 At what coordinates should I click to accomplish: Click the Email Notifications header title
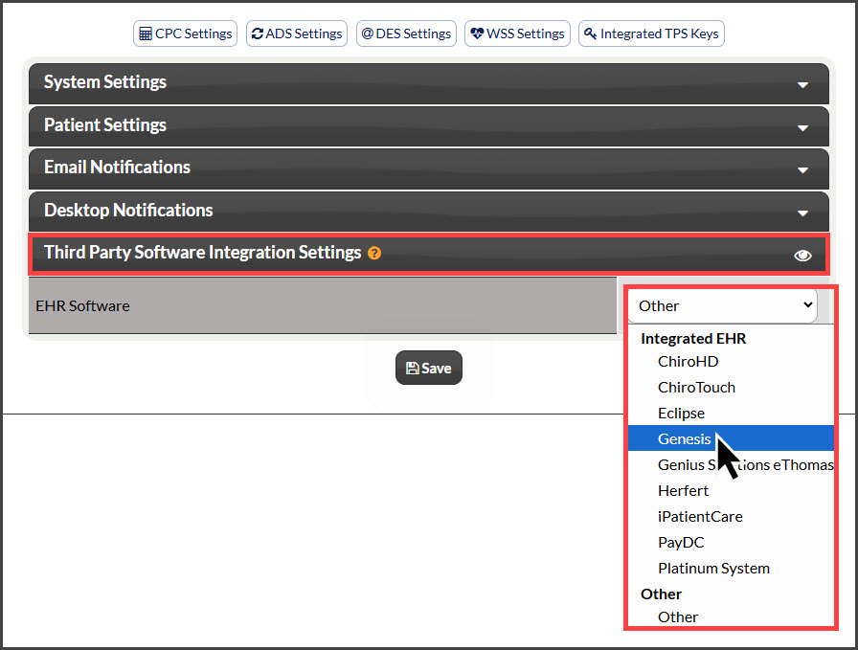coord(117,167)
